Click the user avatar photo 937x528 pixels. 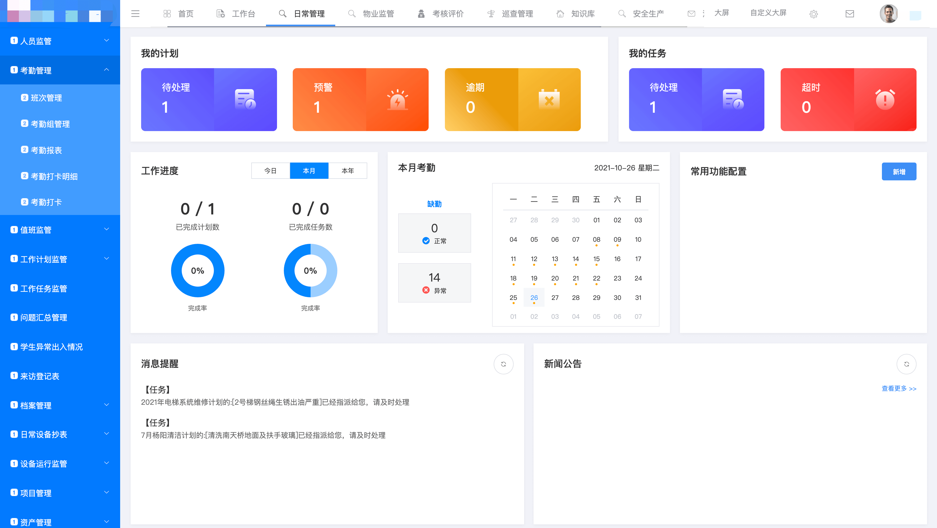888,14
